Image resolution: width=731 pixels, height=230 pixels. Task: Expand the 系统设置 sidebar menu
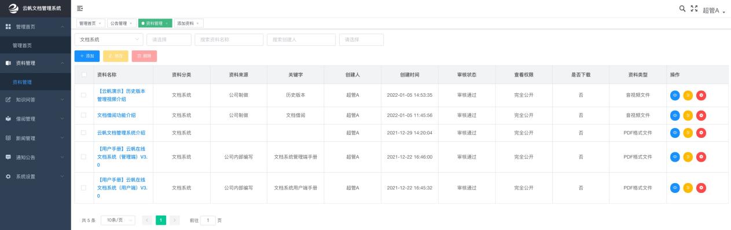click(x=35, y=176)
